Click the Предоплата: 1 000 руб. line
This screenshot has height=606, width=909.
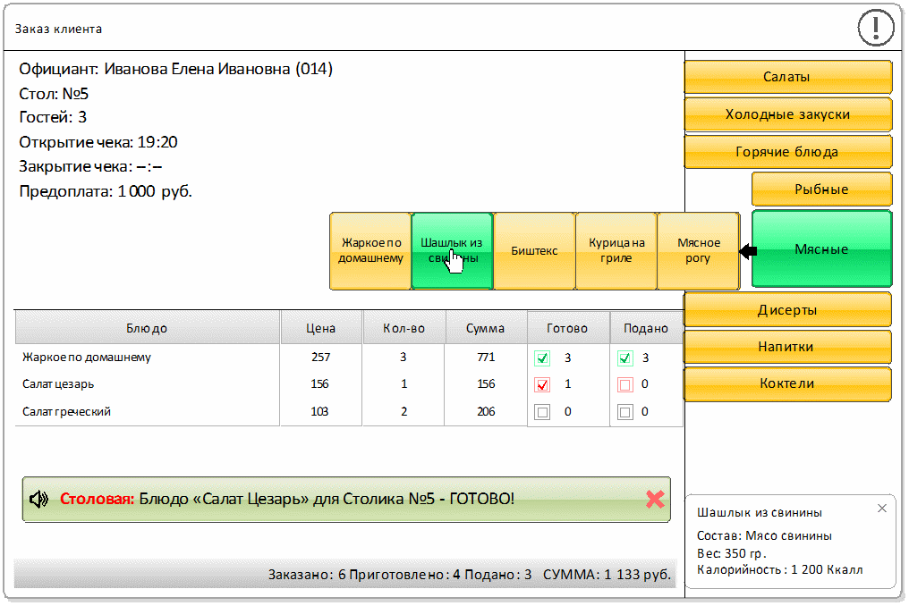coord(106,191)
